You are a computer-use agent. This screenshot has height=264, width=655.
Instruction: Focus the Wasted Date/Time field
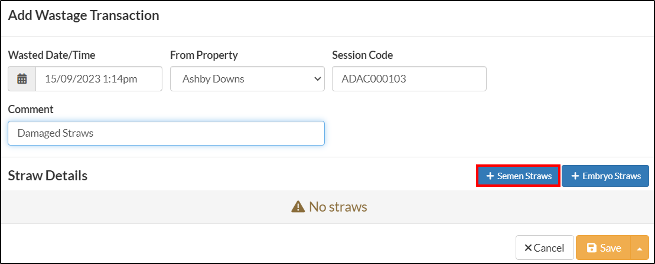[x=99, y=79]
